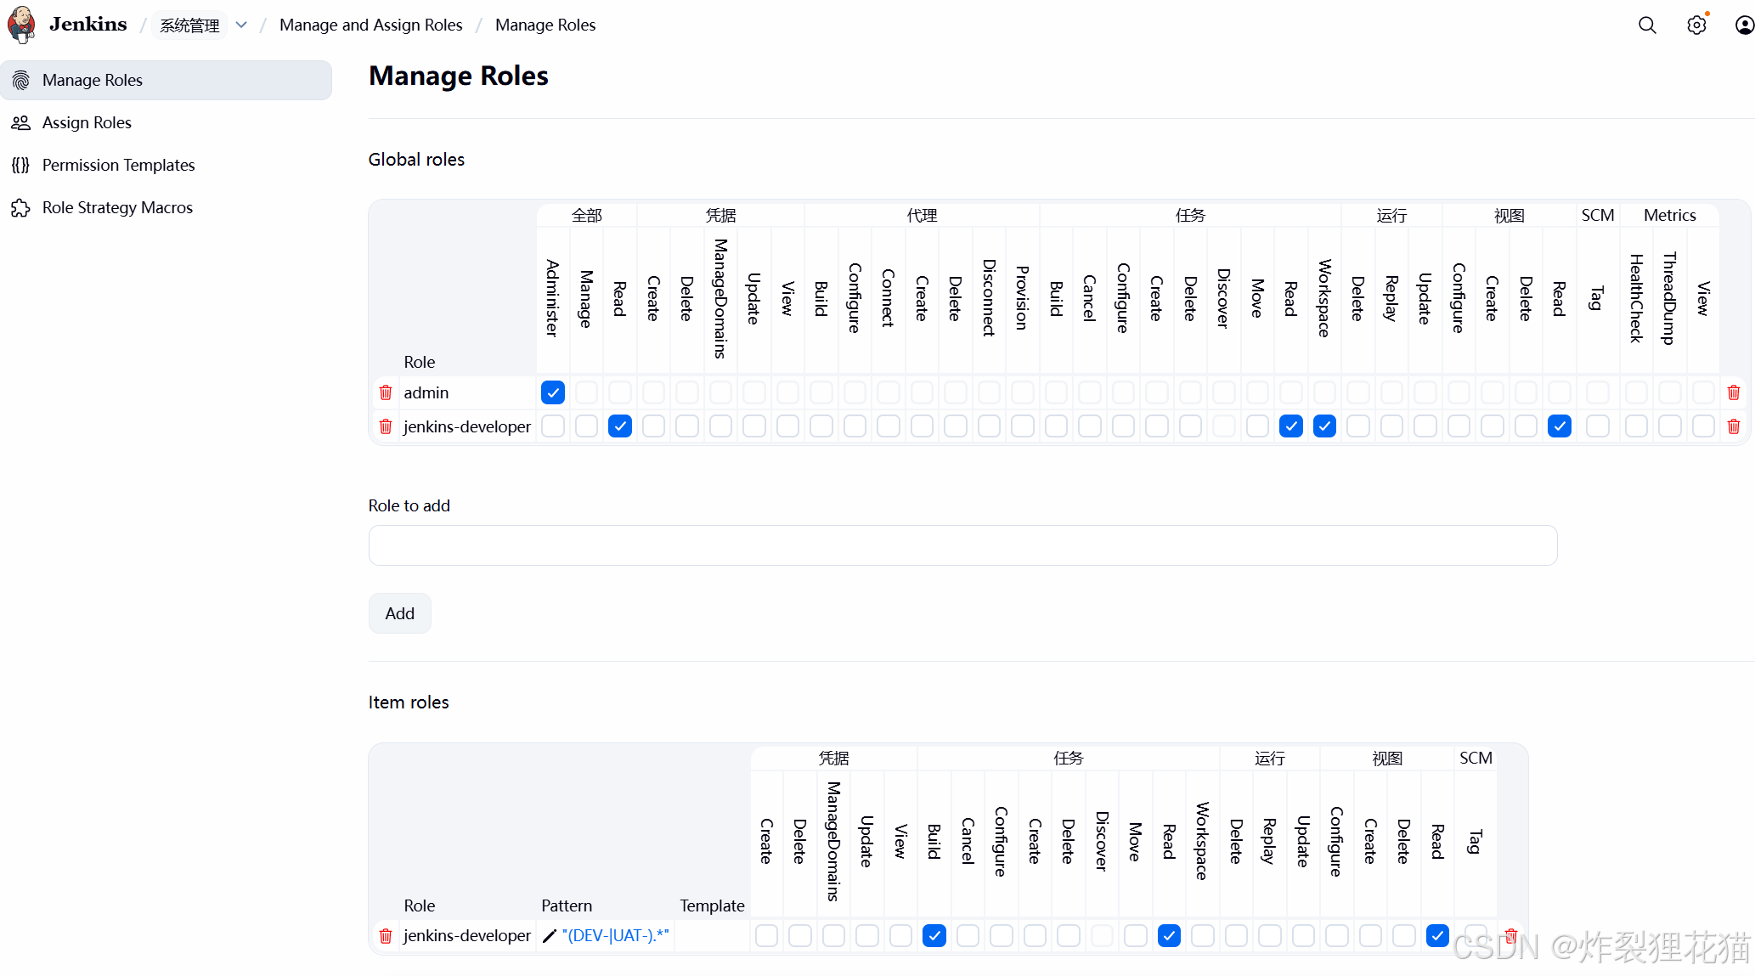Delete the admin role via the left trash icon
Viewport: 1755px width, 976px height.
[386, 392]
